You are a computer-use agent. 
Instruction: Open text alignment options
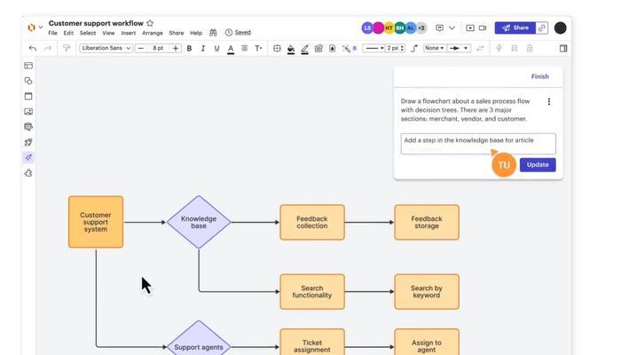coord(244,48)
